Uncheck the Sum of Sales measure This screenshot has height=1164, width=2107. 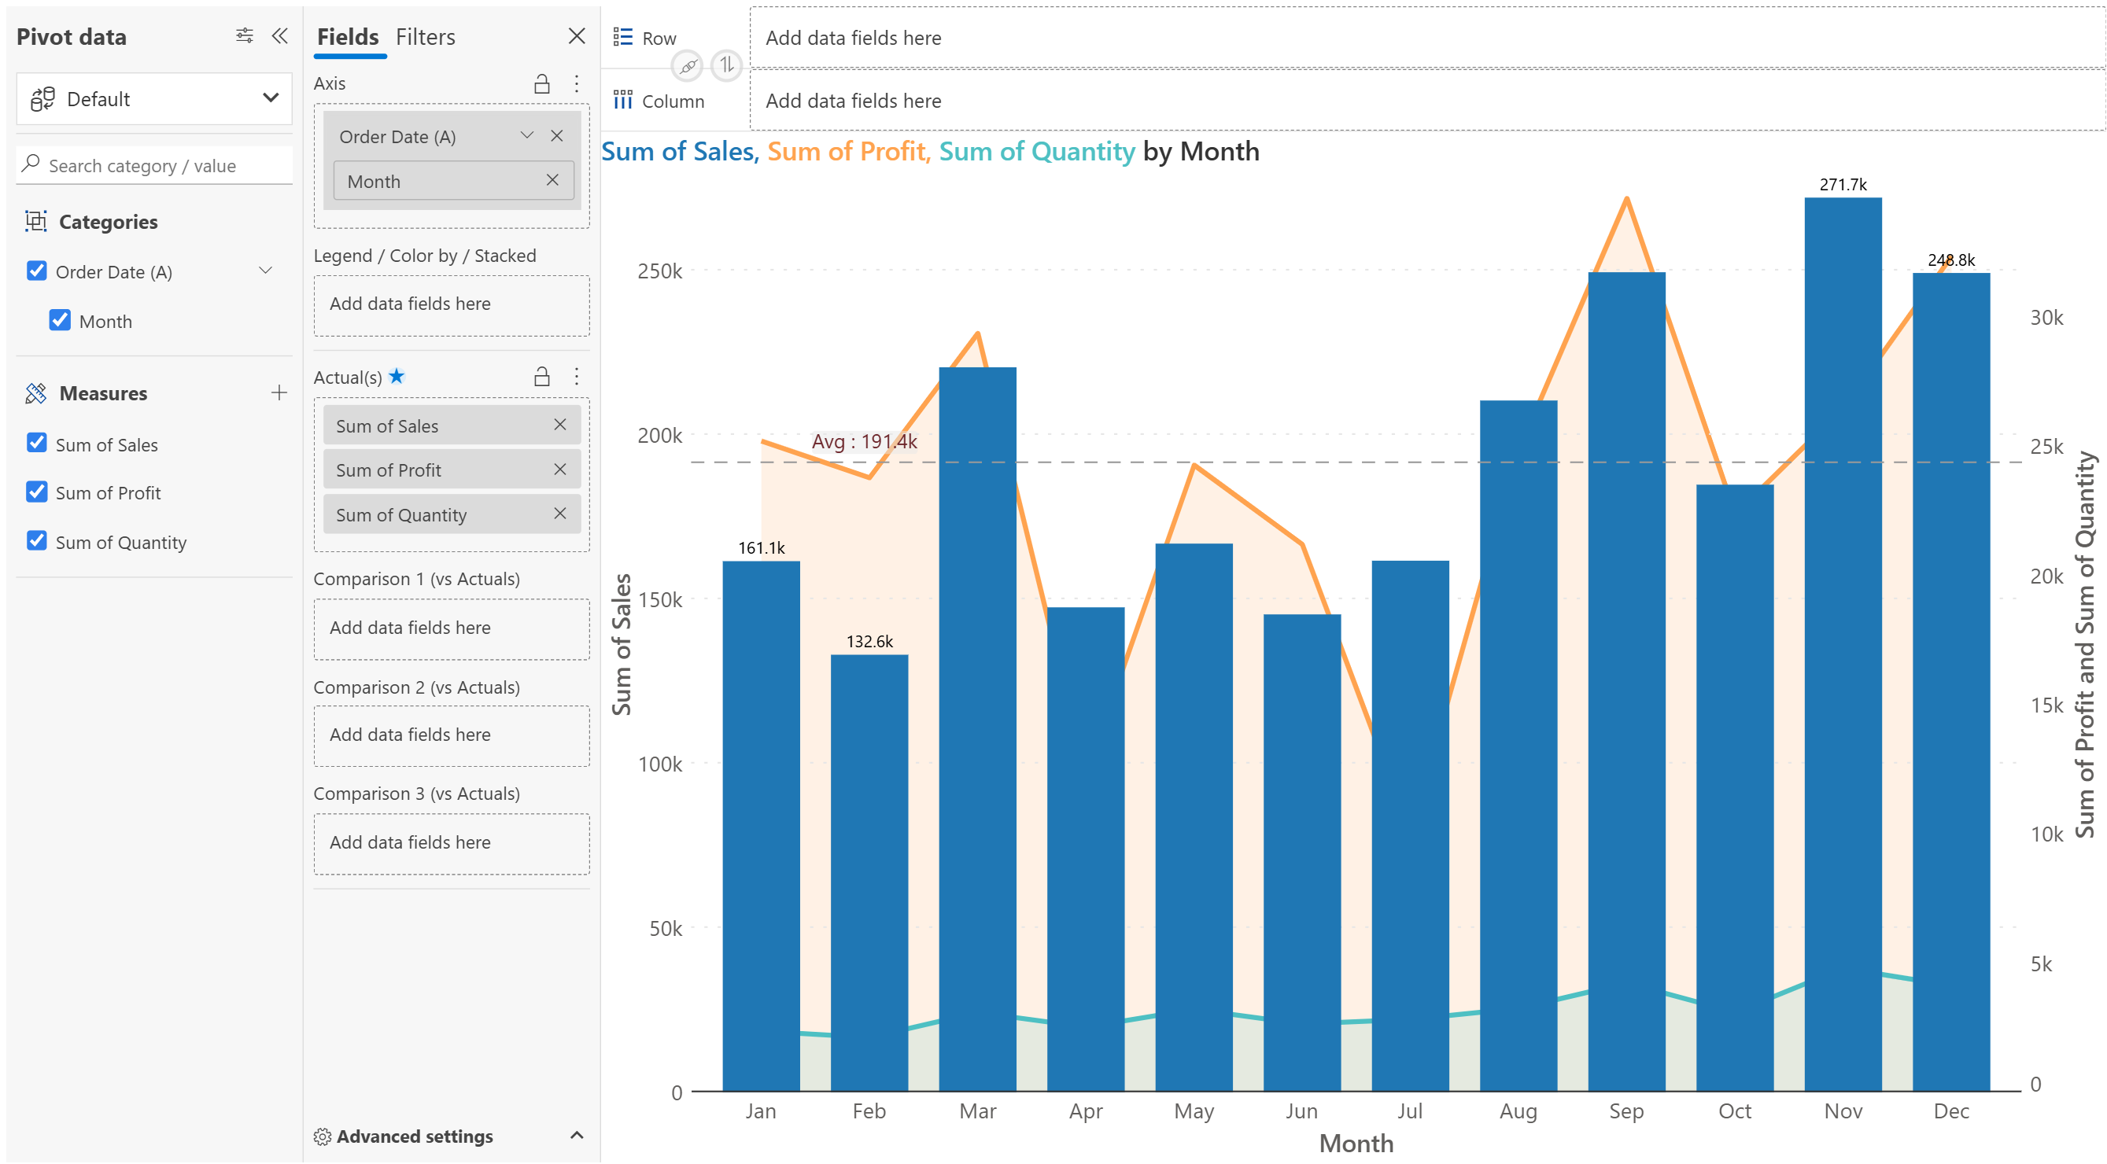(37, 444)
